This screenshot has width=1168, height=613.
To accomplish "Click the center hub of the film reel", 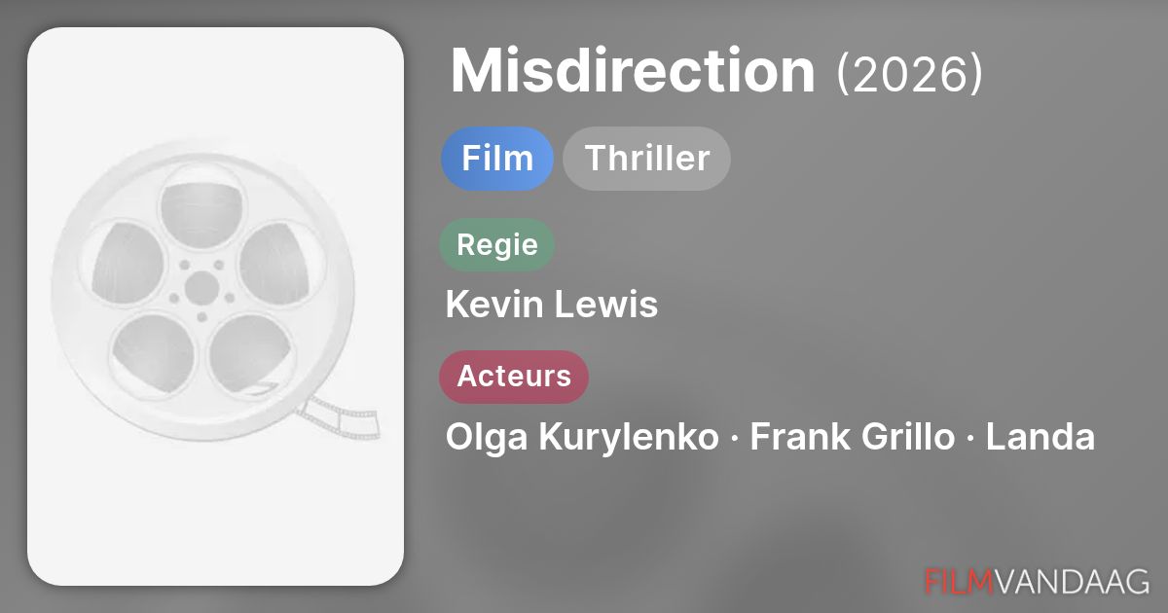I will click(x=202, y=287).
